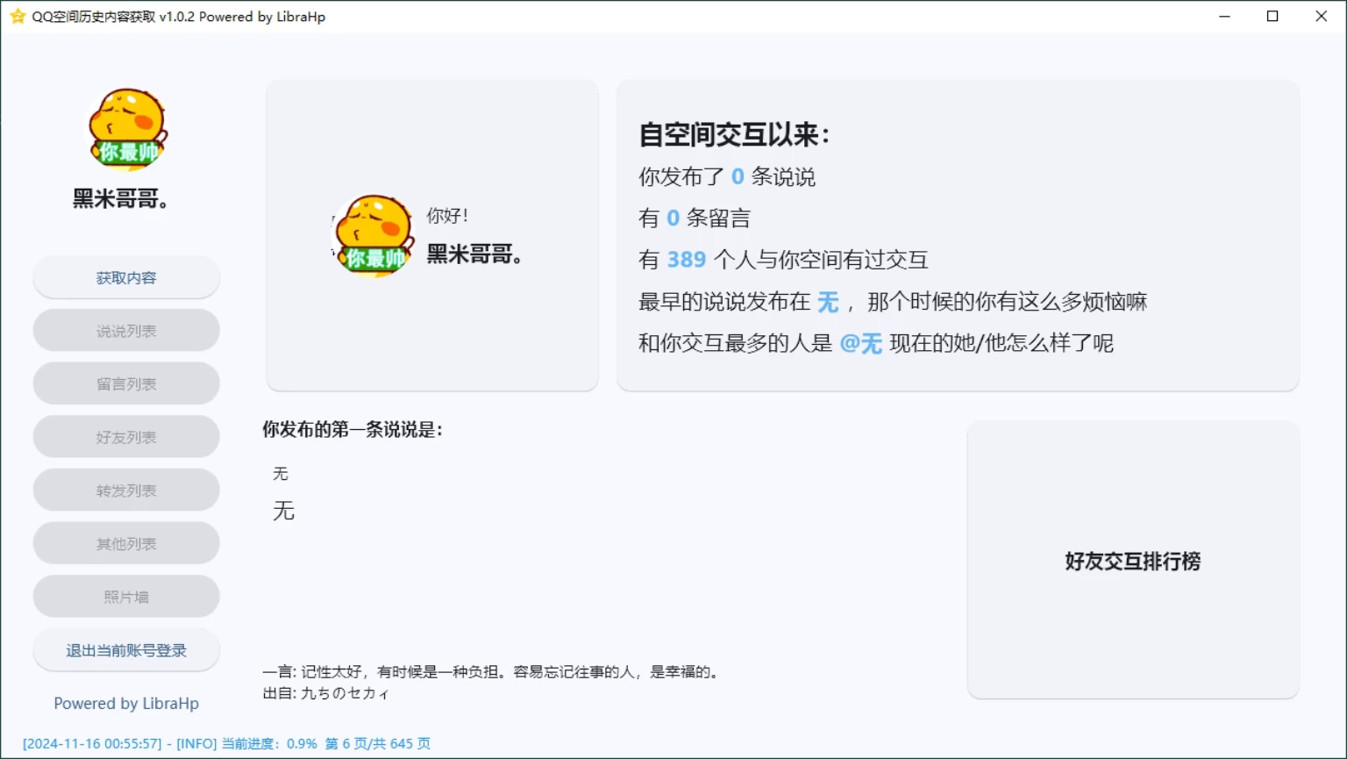
Task: Open the 留言列表 panel
Action: tap(125, 383)
